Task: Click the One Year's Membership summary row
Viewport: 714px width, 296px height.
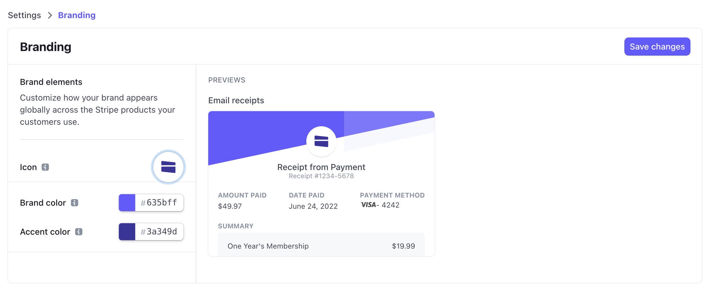Action: 321,246
